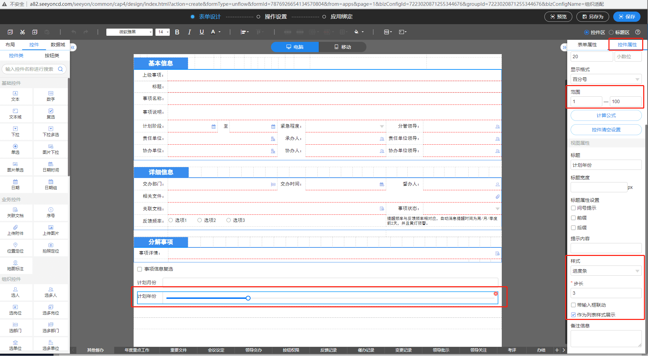Collapse the left control panel
The height and width of the screenshot is (356, 648).
[x=73, y=47]
